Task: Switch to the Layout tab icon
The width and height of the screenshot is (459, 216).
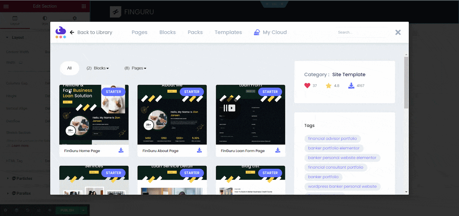Action: pos(15,18)
